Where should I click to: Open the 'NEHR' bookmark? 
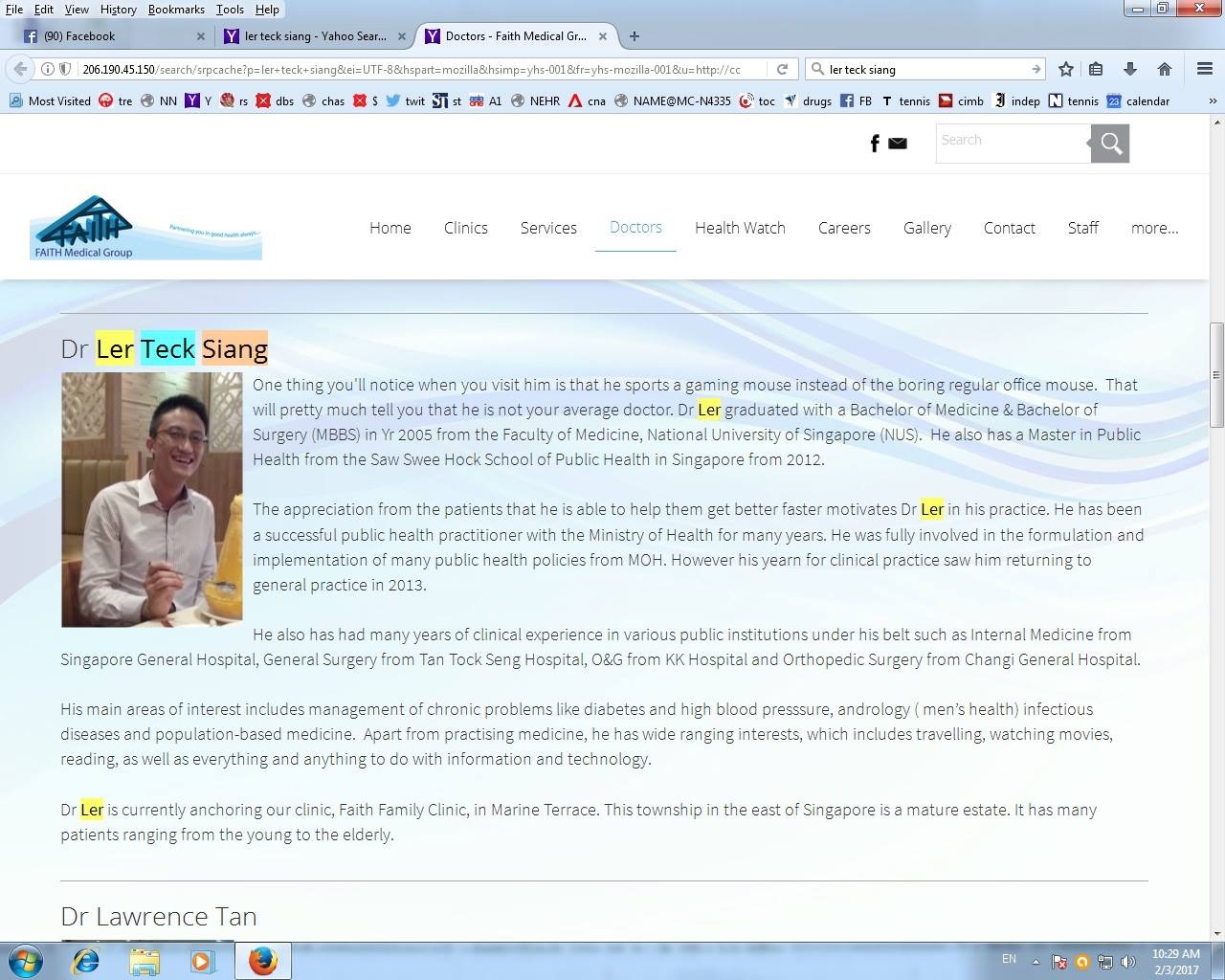(535, 100)
